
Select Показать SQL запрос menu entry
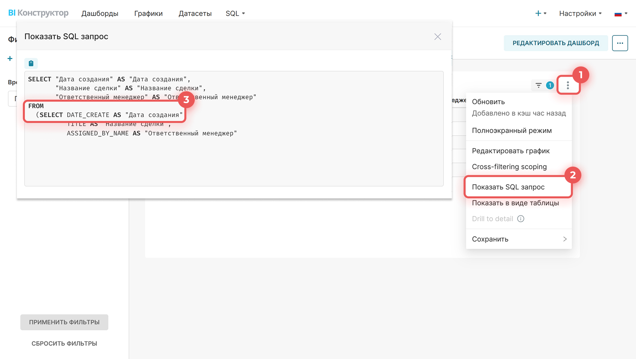(508, 187)
